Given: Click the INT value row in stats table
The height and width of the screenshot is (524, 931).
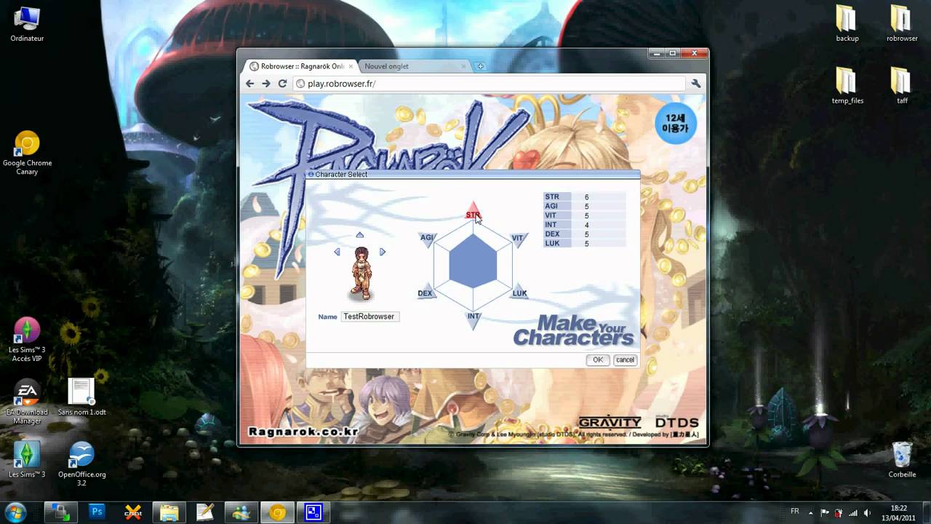Looking at the screenshot, I should [584, 225].
